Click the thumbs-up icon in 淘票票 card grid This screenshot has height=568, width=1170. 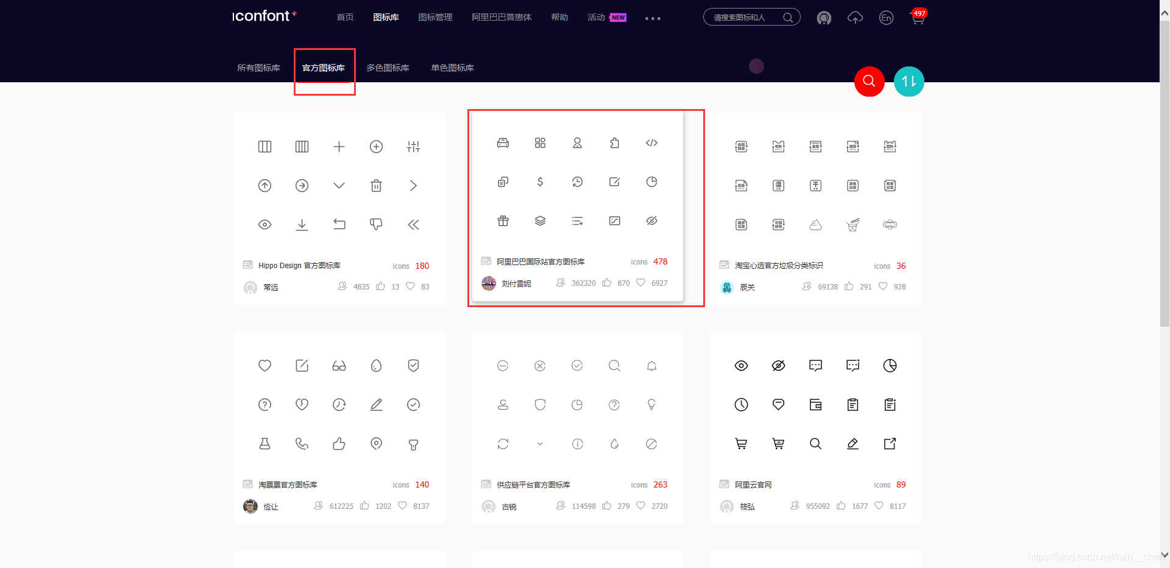[339, 444]
